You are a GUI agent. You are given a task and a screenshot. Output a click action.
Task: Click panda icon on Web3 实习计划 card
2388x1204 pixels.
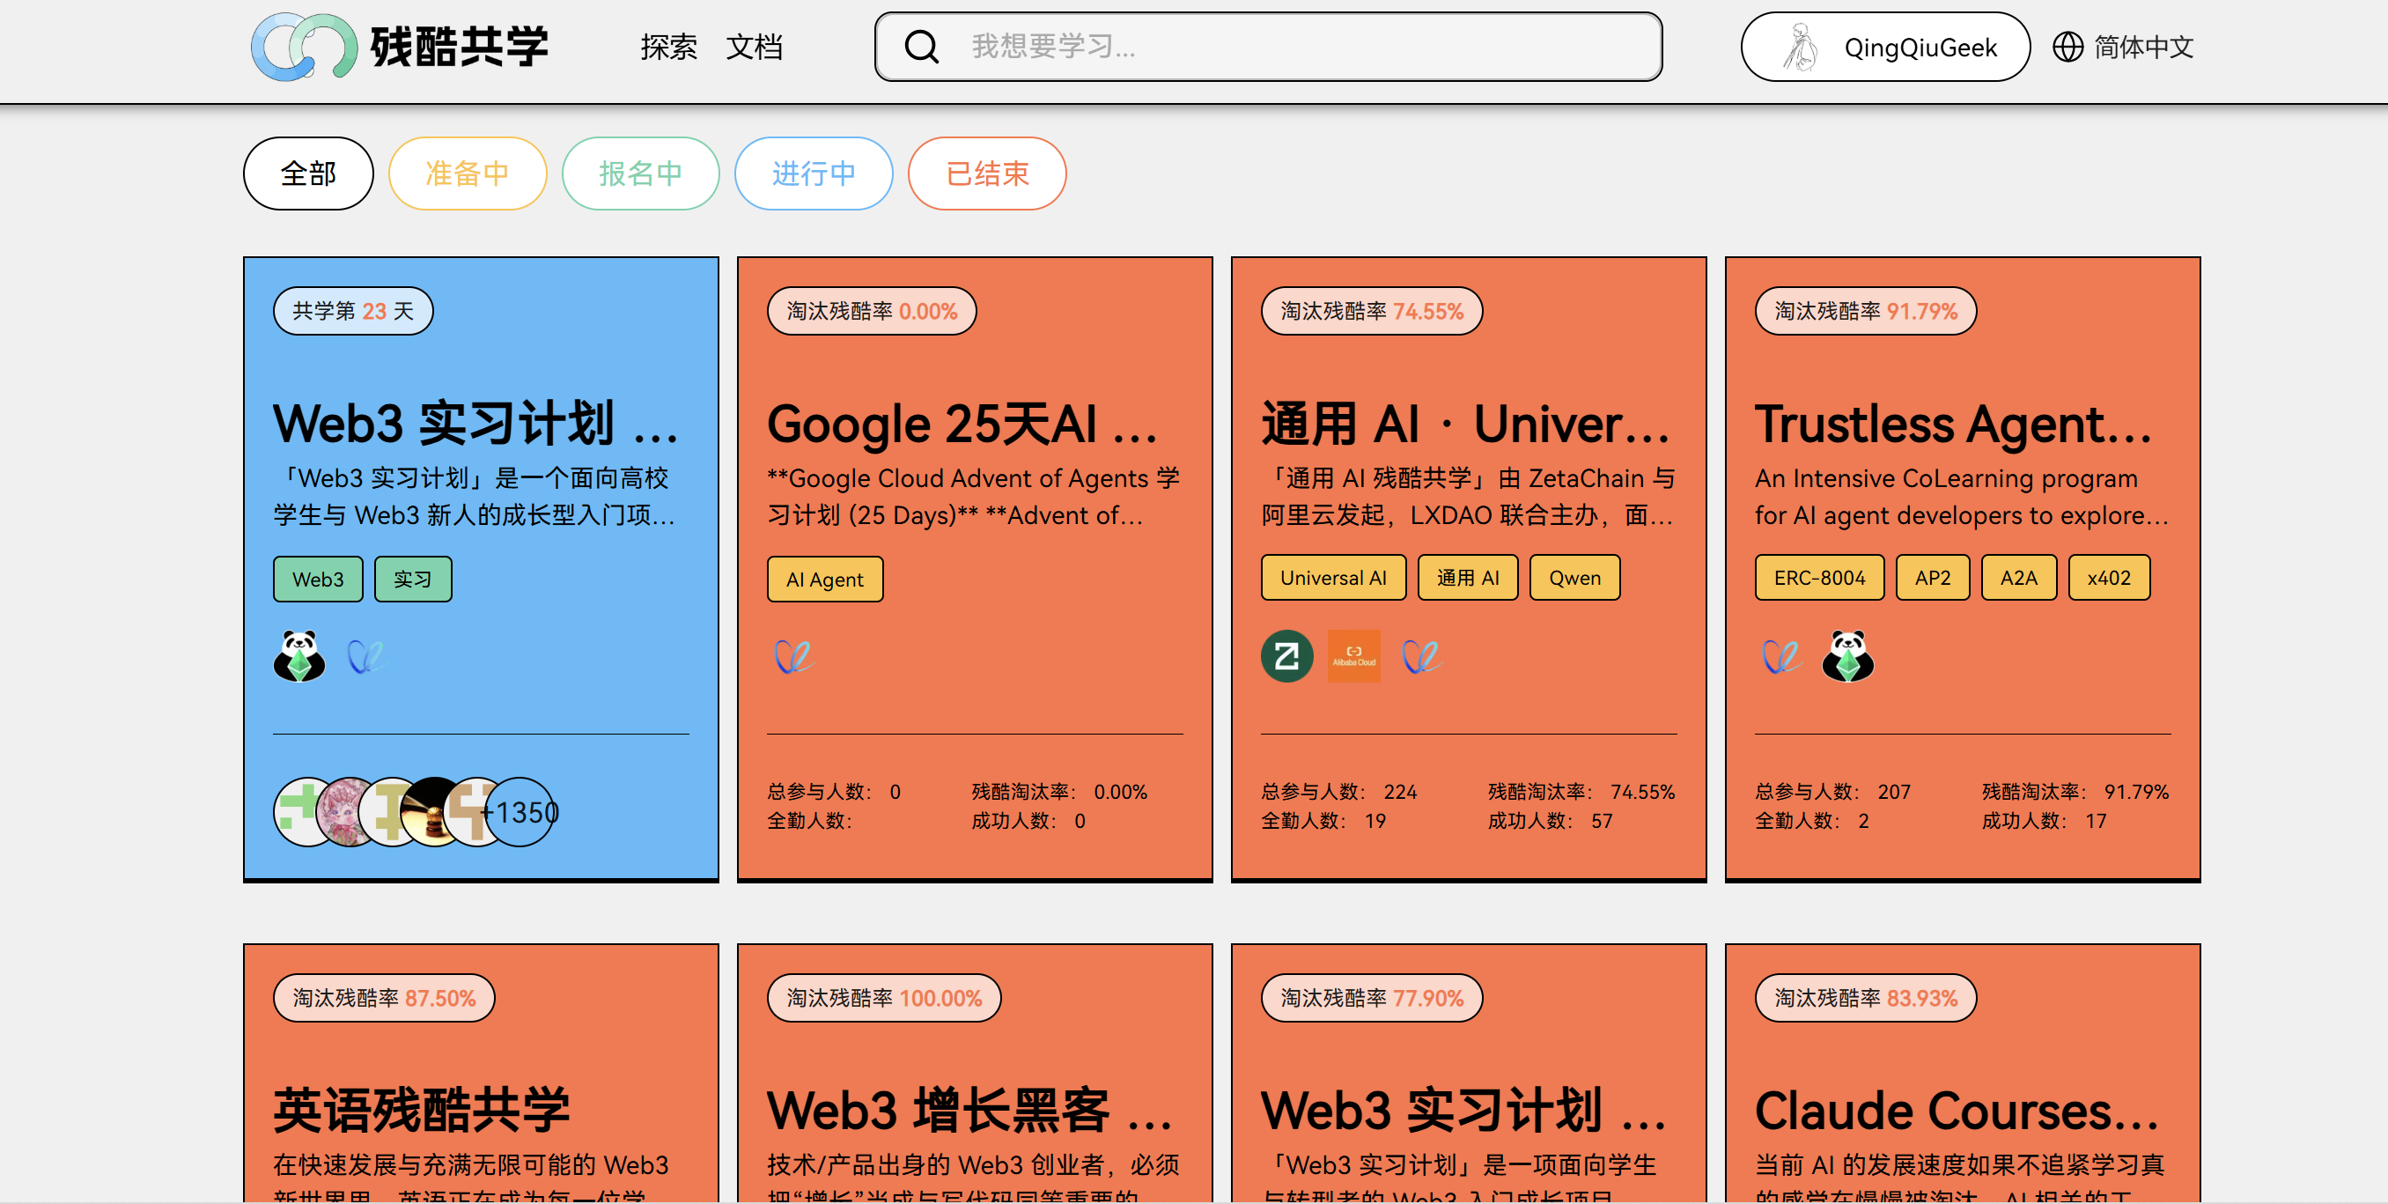[299, 657]
